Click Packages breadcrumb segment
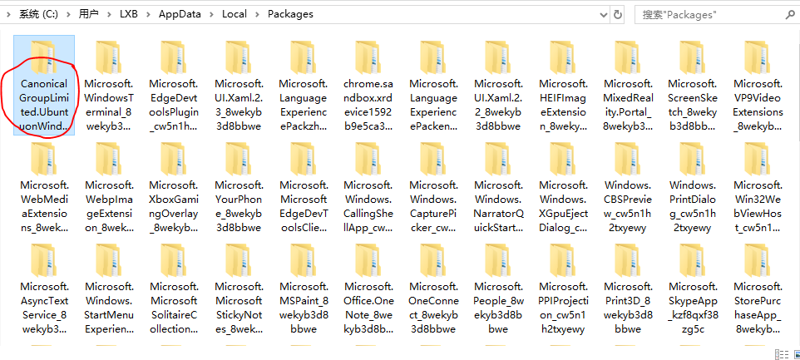This screenshot has width=800, height=360. click(290, 14)
